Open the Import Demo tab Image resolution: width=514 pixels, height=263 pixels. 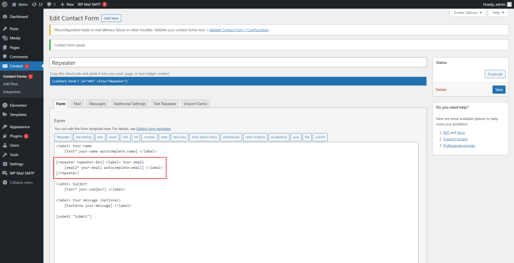point(196,104)
